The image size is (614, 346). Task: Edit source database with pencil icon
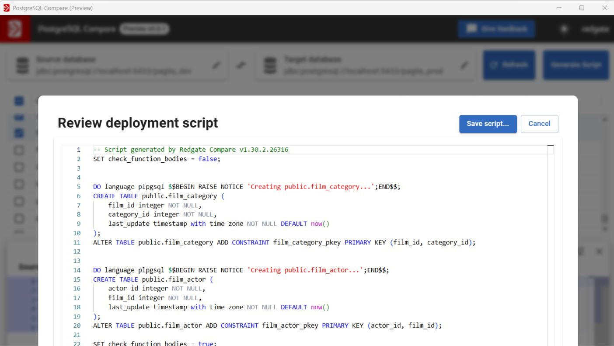(216, 65)
